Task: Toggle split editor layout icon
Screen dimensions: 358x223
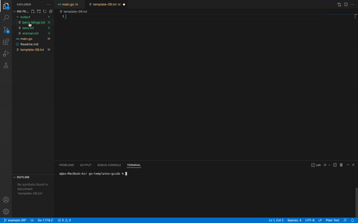Action: [x=346, y=4]
